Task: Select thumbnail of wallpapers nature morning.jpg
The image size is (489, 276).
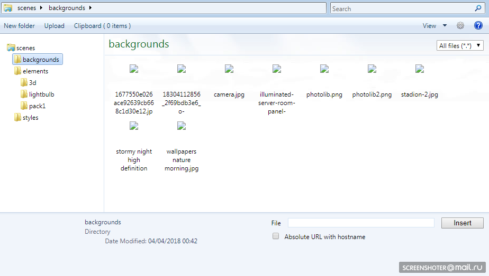Action: [x=182, y=126]
